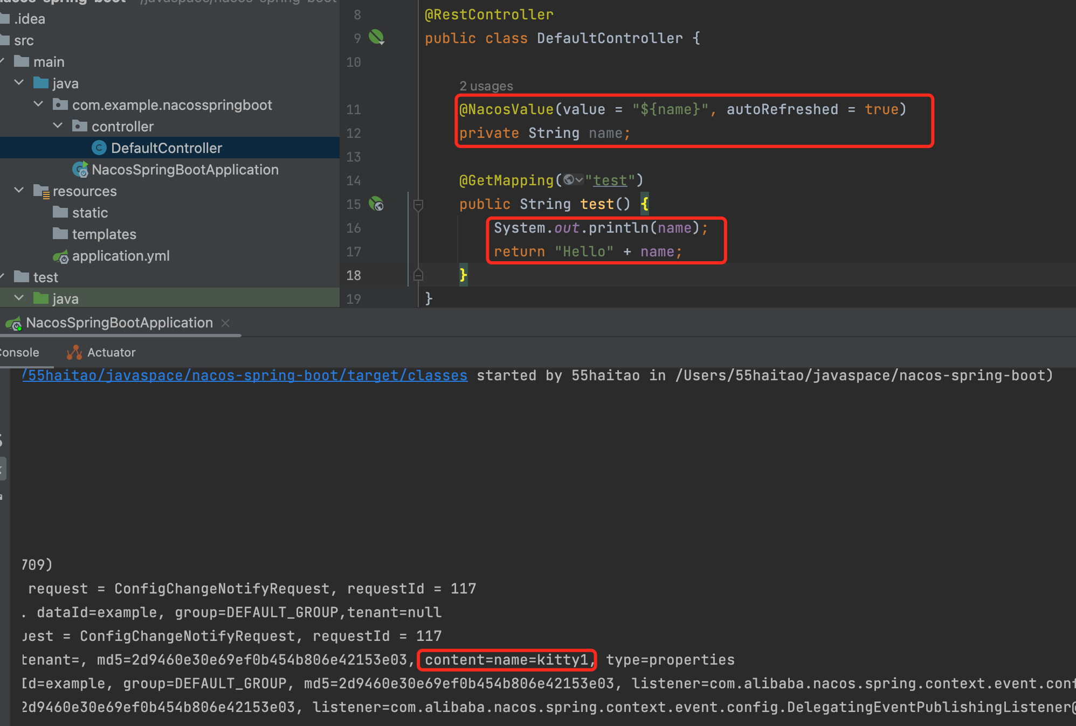Select NacosSpringBootApplication in the project tree
Image resolution: width=1076 pixels, height=726 pixels.
[185, 170]
